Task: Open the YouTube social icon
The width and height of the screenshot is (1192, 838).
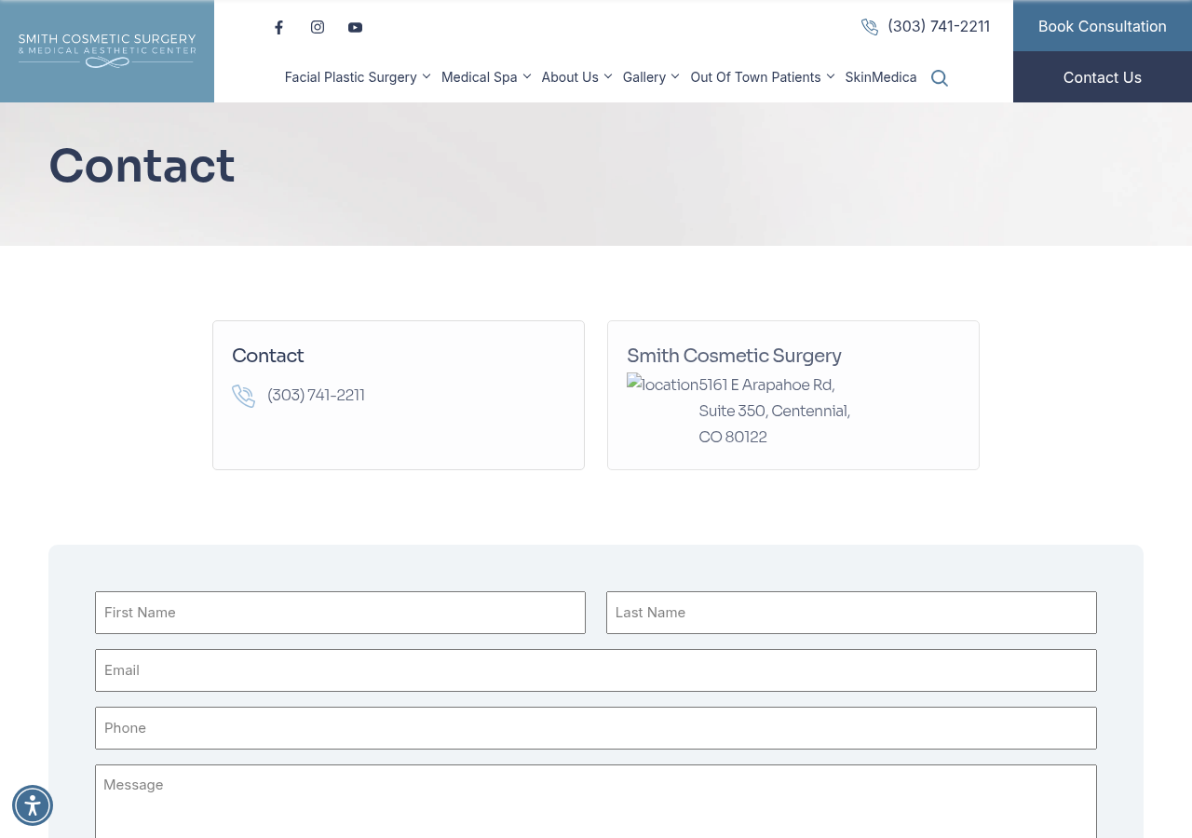Action: click(x=355, y=27)
